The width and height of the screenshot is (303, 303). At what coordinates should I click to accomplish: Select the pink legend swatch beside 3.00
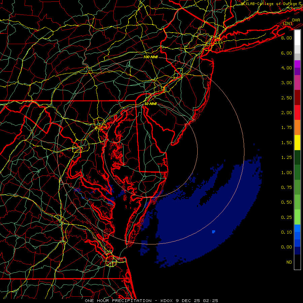(x=297, y=82)
